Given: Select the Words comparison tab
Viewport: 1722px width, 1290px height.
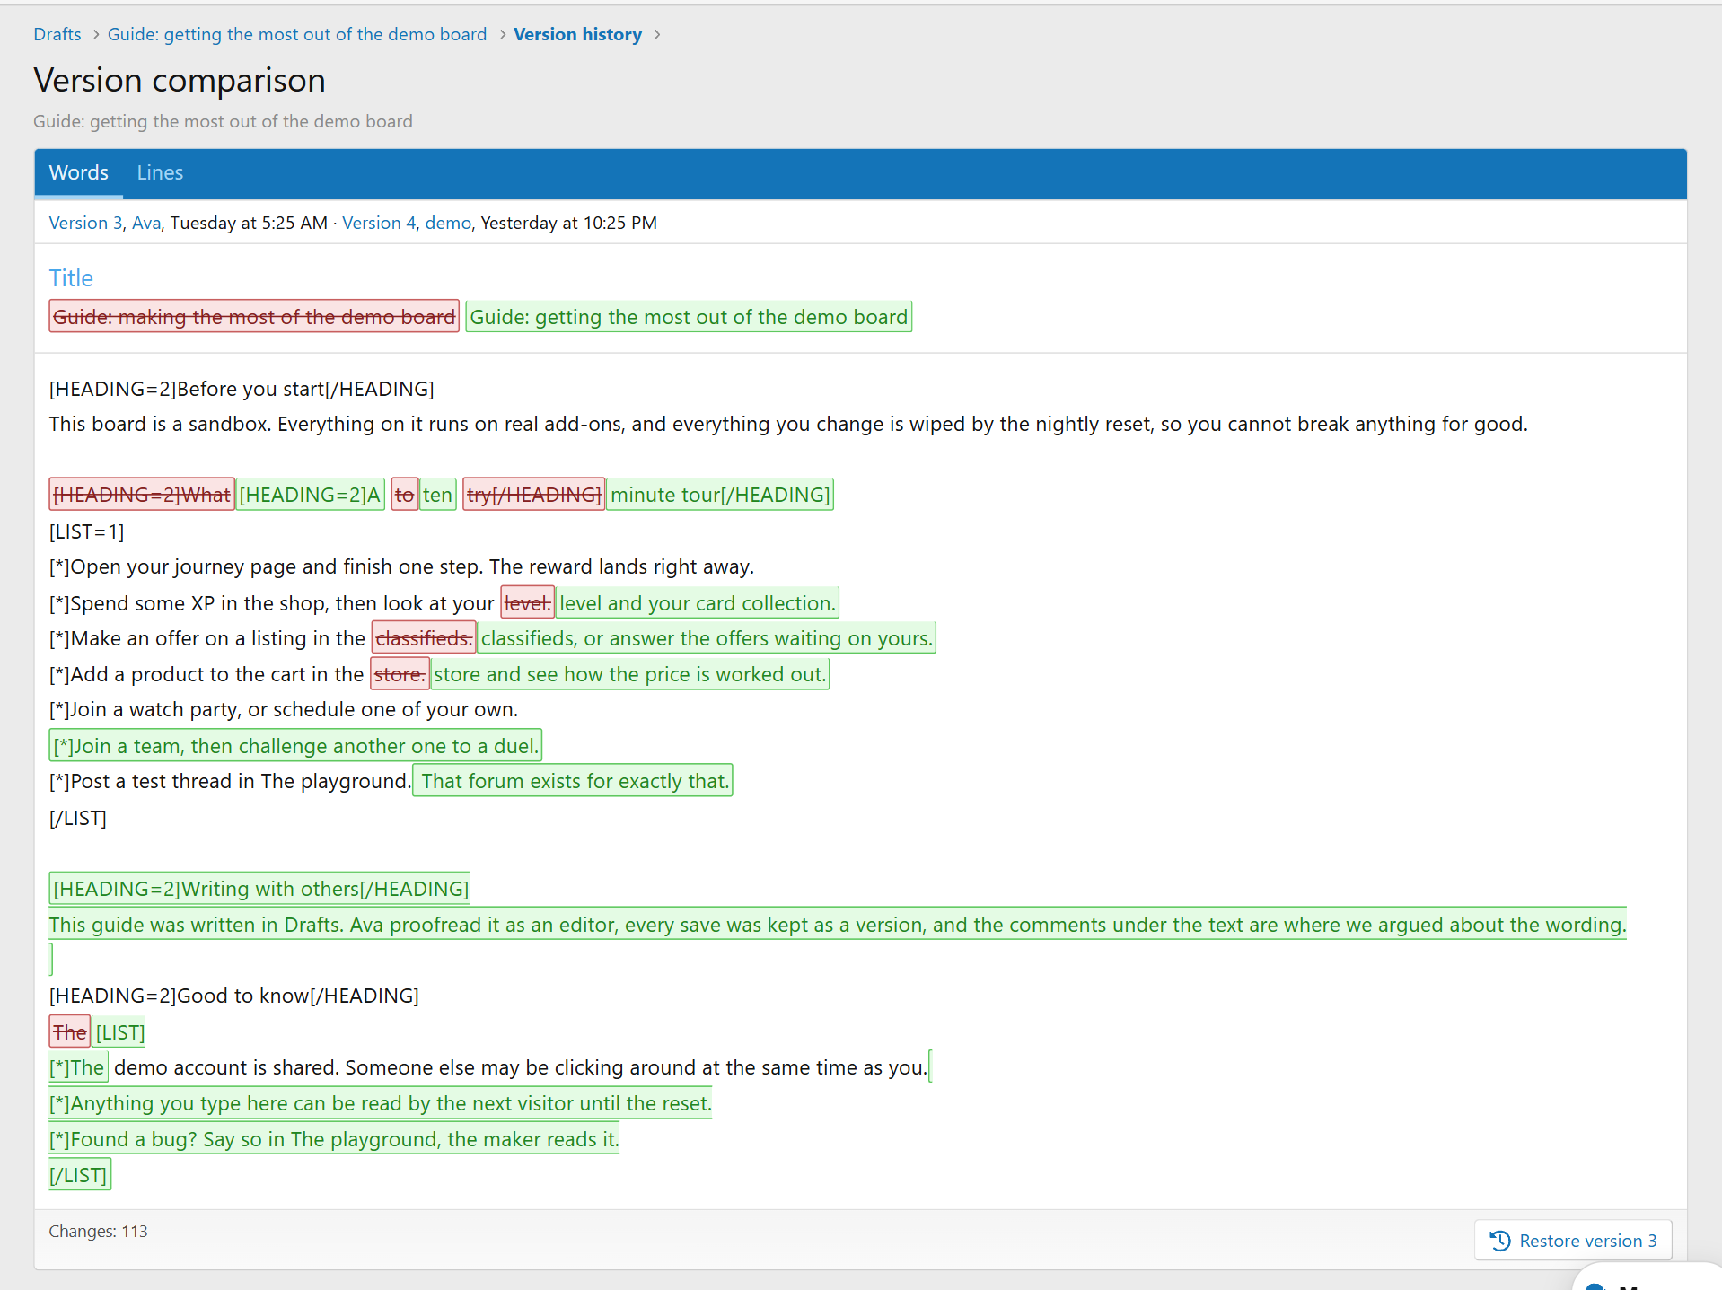Looking at the screenshot, I should [x=79, y=172].
